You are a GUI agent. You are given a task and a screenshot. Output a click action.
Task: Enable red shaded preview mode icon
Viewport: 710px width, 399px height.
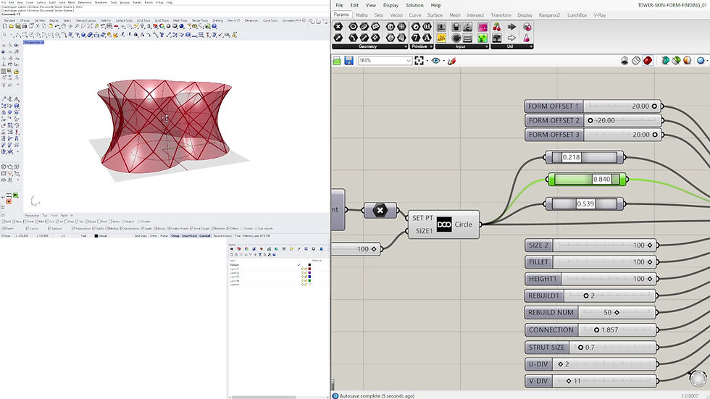(x=648, y=61)
